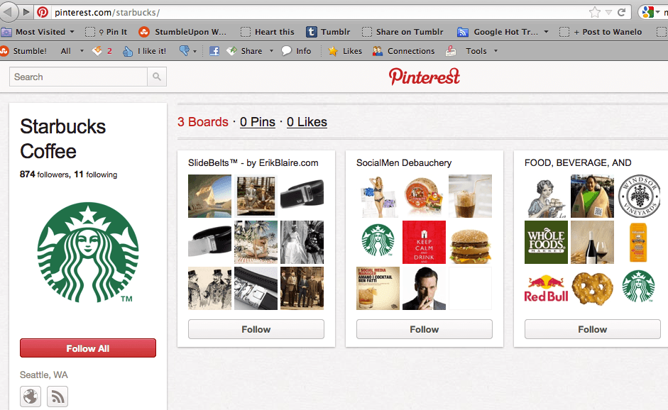Open the search engine selector arrow
Viewport: 668px width, 410px height.
pos(657,12)
